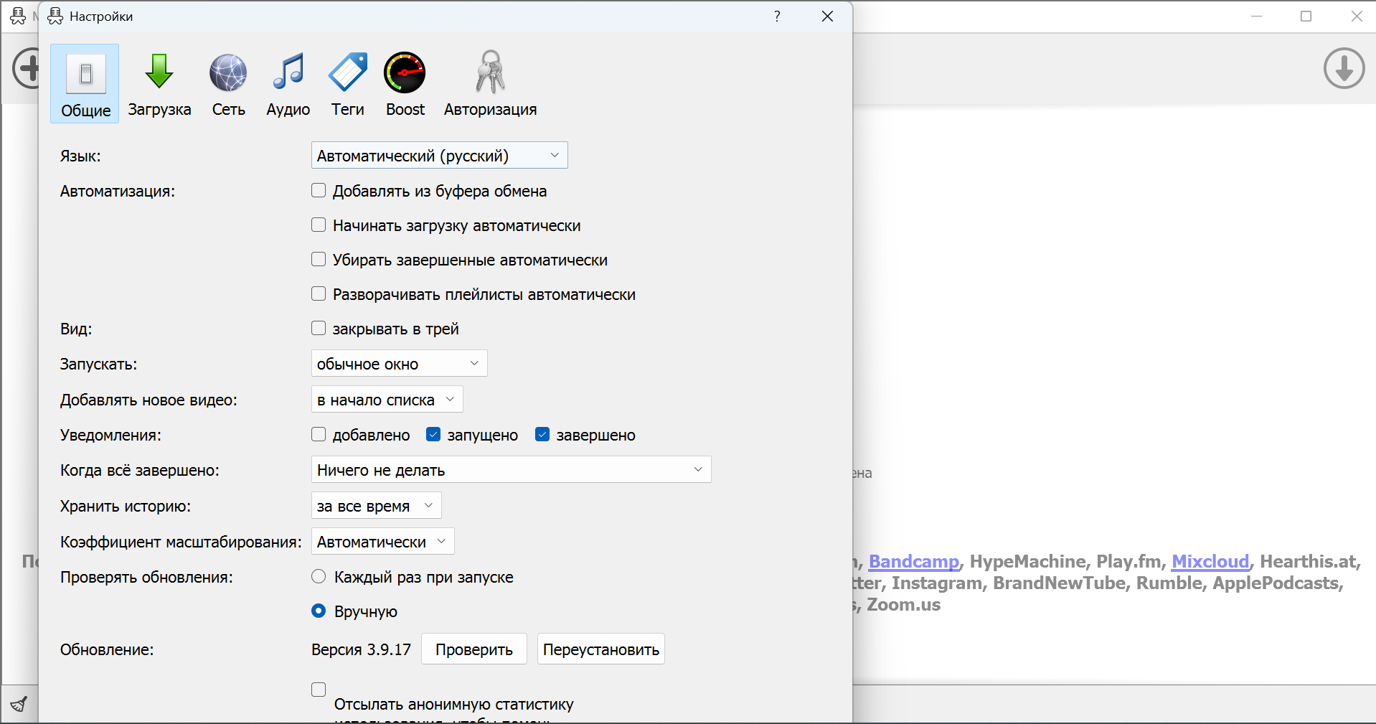This screenshot has height=724, width=1376.
Task: Click the question mark help button
Action: tap(777, 16)
